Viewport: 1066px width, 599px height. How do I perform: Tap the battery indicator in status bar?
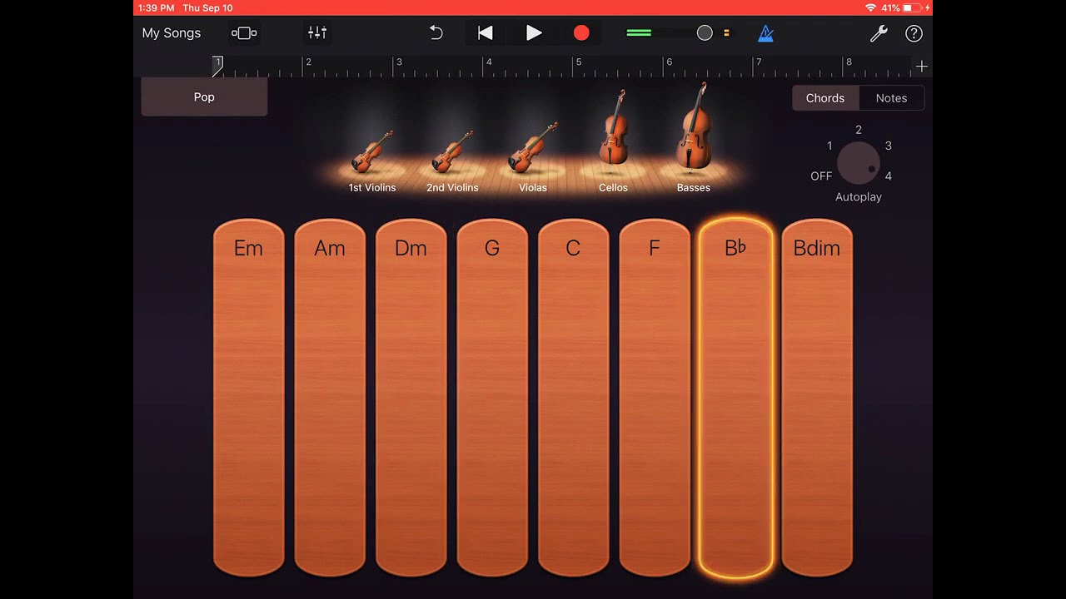913,7
